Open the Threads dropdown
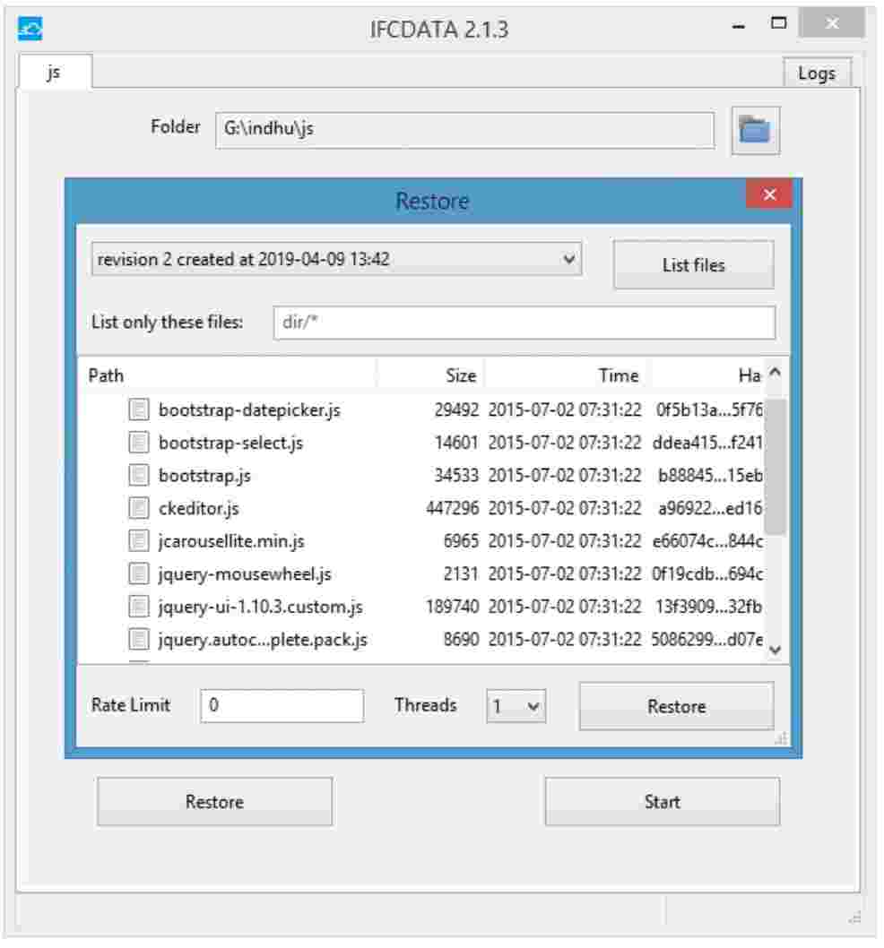The width and height of the screenshot is (884, 948). [x=516, y=705]
